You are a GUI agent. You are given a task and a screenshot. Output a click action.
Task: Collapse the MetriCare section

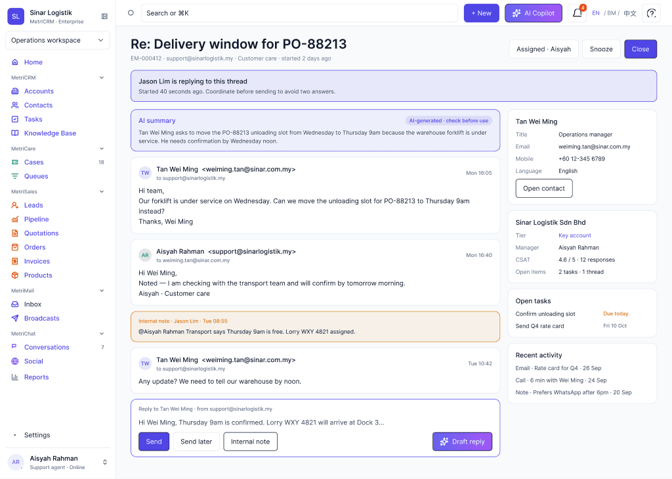tap(102, 148)
